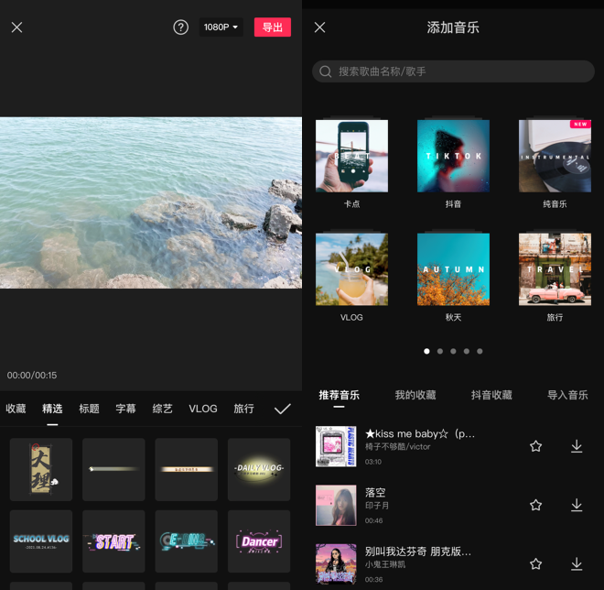The image size is (604, 590).
Task: Select the Dancer bracket text template
Action: click(x=259, y=541)
